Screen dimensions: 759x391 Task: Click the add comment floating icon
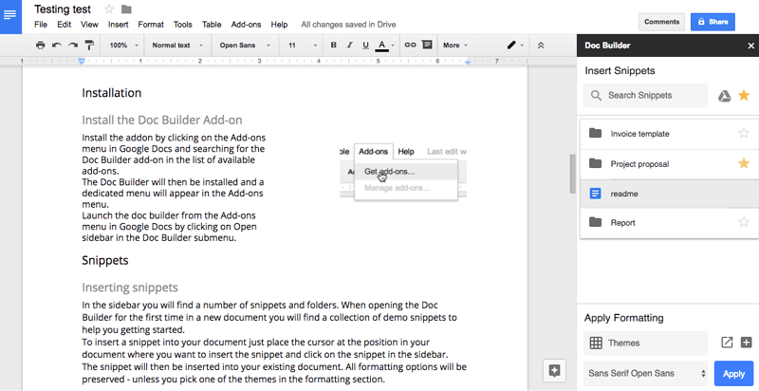554,371
